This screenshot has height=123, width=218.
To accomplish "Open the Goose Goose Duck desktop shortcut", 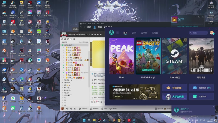I will click(30, 52).
